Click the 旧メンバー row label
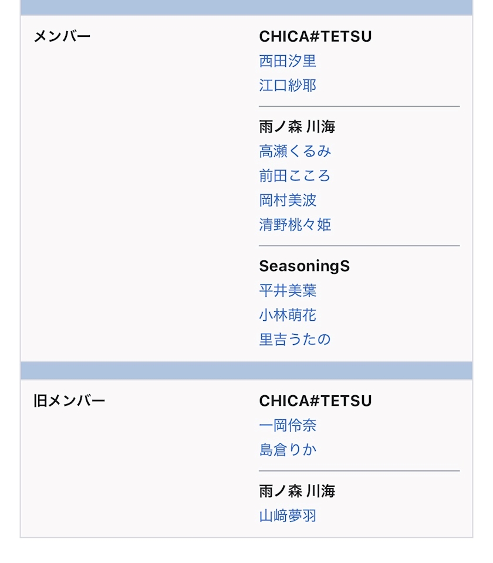 click(x=69, y=401)
